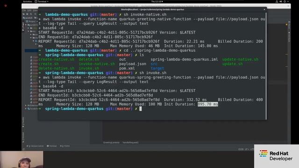Click the 'sh invoke.sh' command text
Image resolution: width=299 pixels, height=168 pixels.
pos(153,73)
